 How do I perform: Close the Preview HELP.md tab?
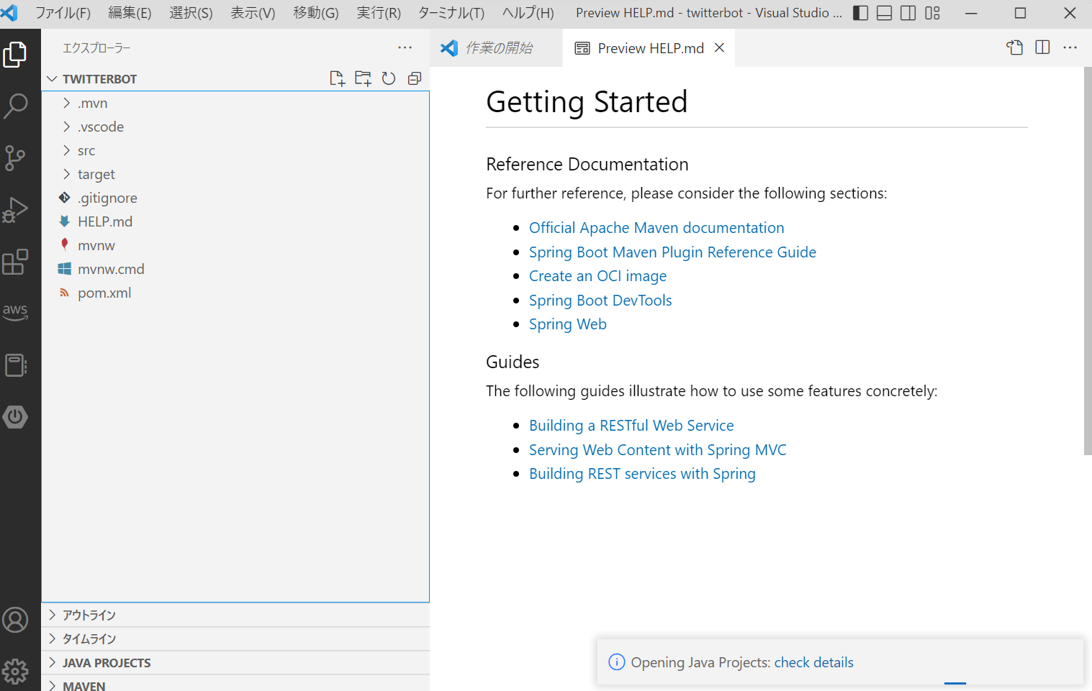(719, 47)
